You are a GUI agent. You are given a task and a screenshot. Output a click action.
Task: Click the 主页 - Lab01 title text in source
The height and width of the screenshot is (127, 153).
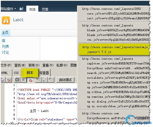point(39,111)
